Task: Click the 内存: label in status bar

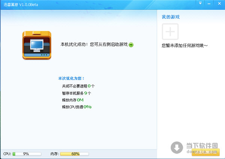Action: point(54,154)
